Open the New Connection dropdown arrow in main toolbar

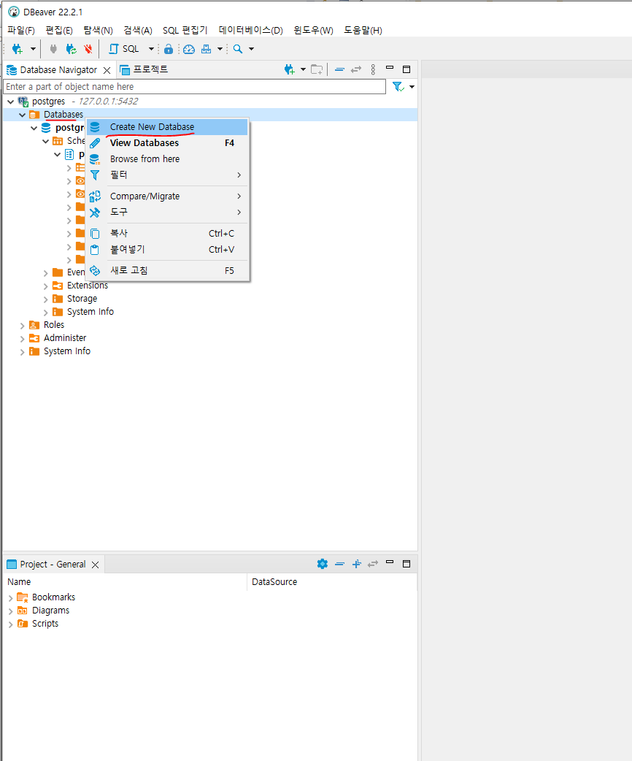[33, 49]
